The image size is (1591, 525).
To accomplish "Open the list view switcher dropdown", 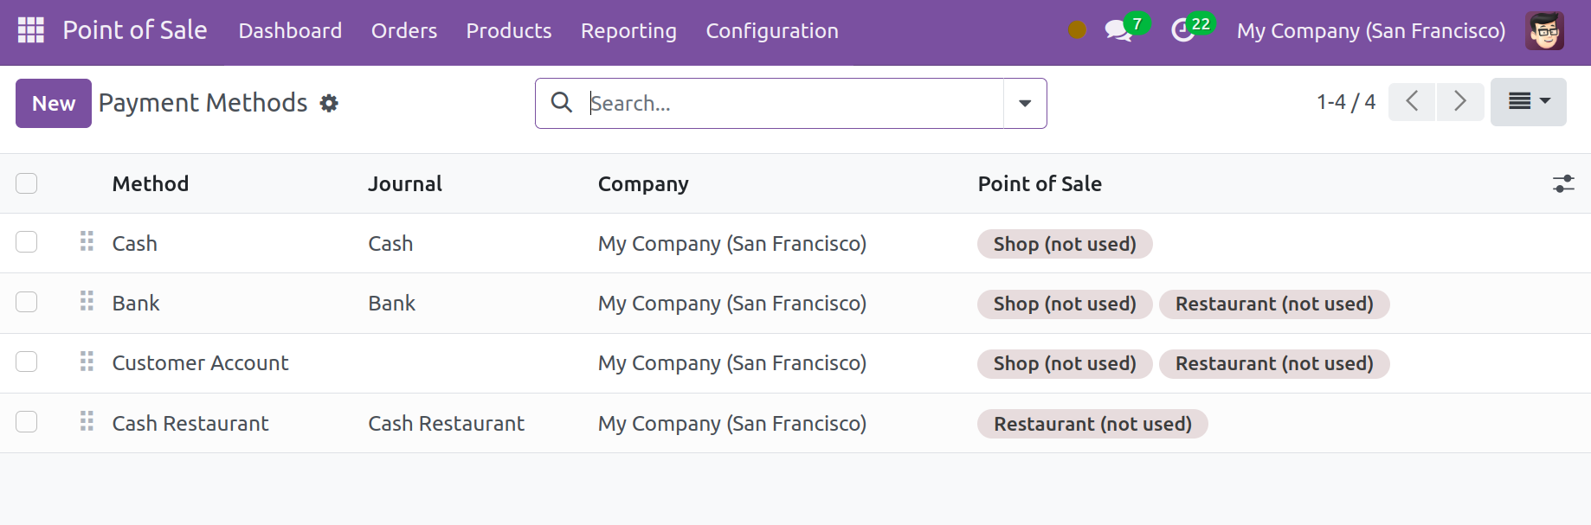I will [1528, 102].
